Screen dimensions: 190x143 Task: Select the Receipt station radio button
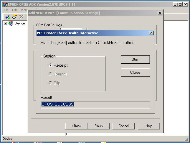click(x=50, y=65)
